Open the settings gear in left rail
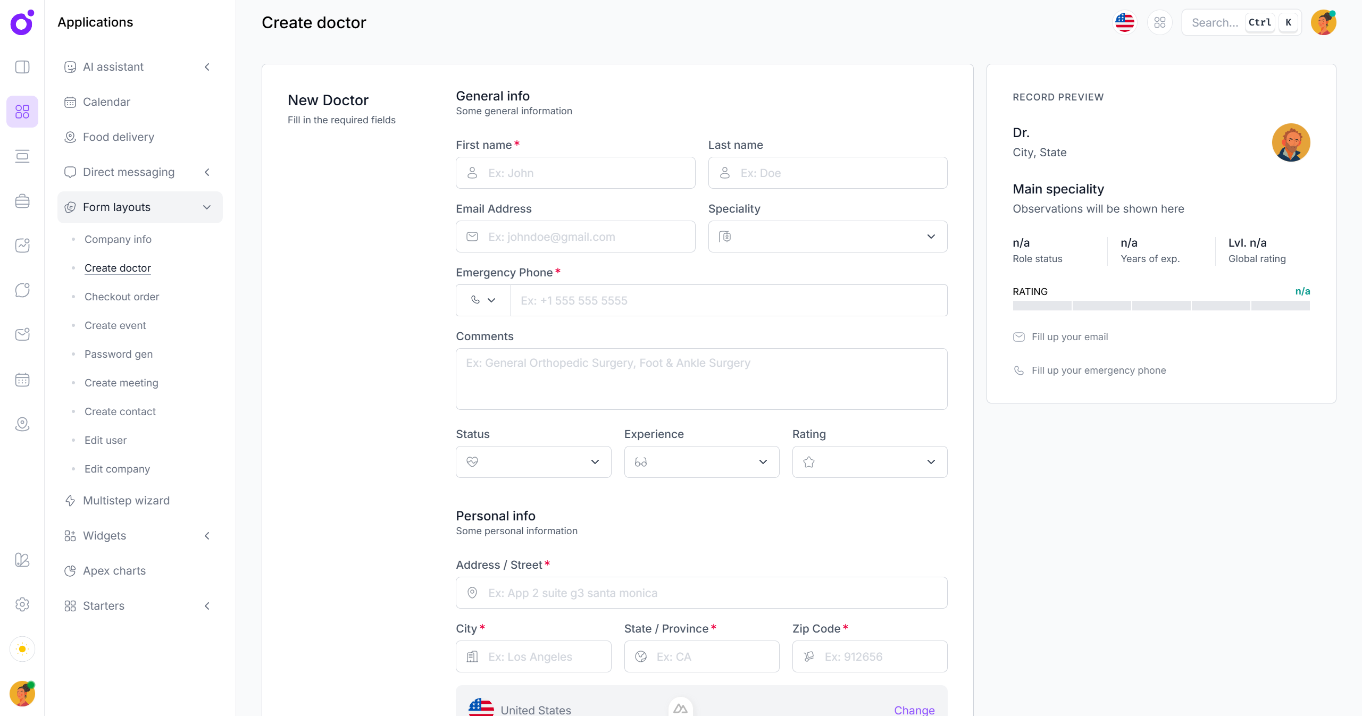Screen dimensions: 1362x716 tap(22, 604)
